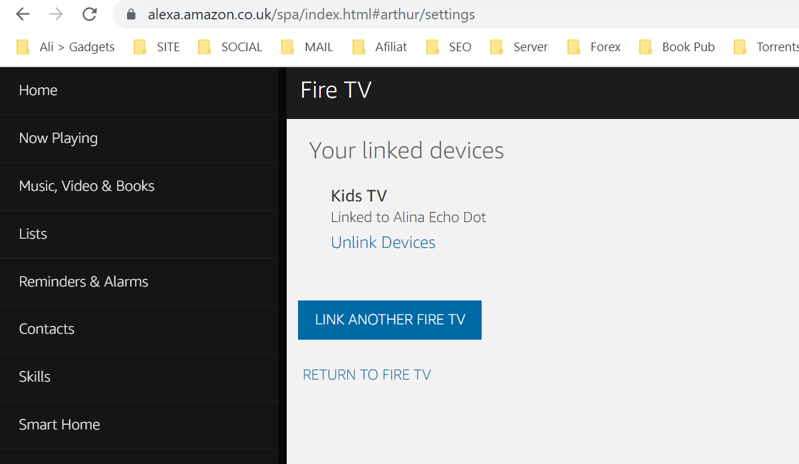The width and height of the screenshot is (799, 464).
Task: Open the MAIL bookmark folder
Action: point(307,47)
